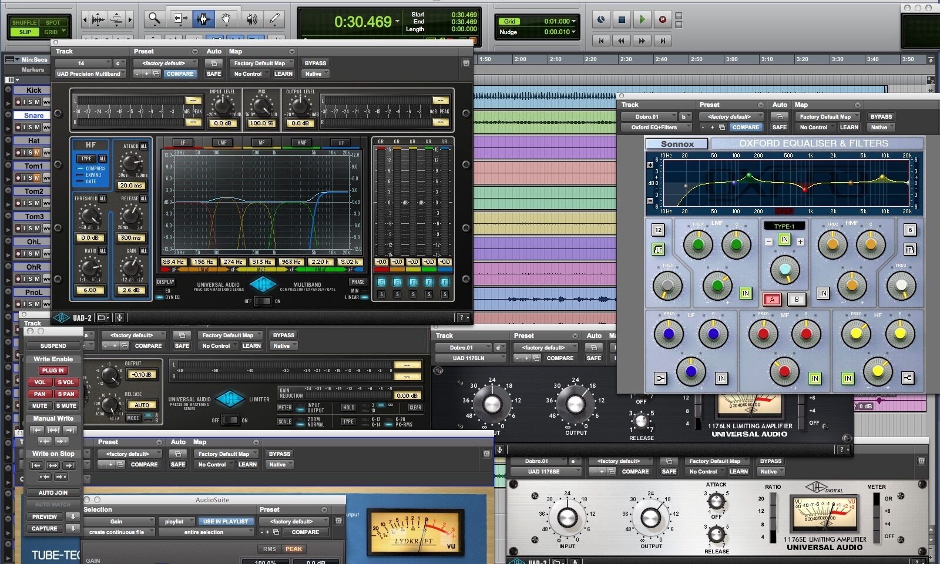940x564 pixels.
Task: Enable SPOT edit mode
Action: (53, 22)
